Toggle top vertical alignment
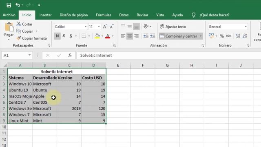The image size is (261, 147). (123, 26)
